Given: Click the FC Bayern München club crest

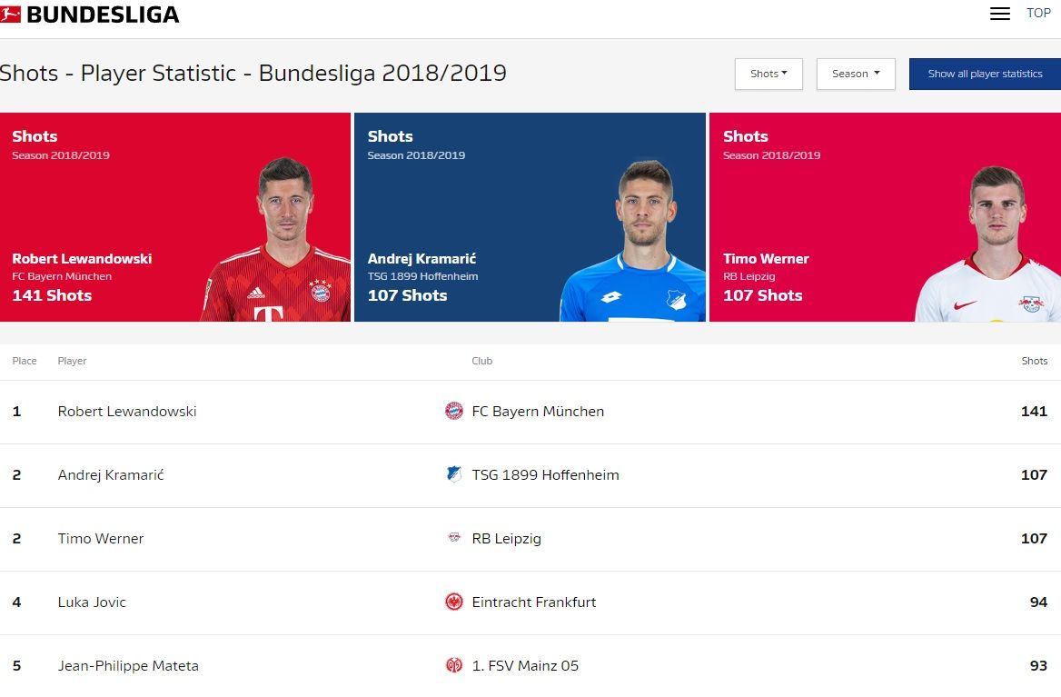Looking at the screenshot, I should 453,411.
